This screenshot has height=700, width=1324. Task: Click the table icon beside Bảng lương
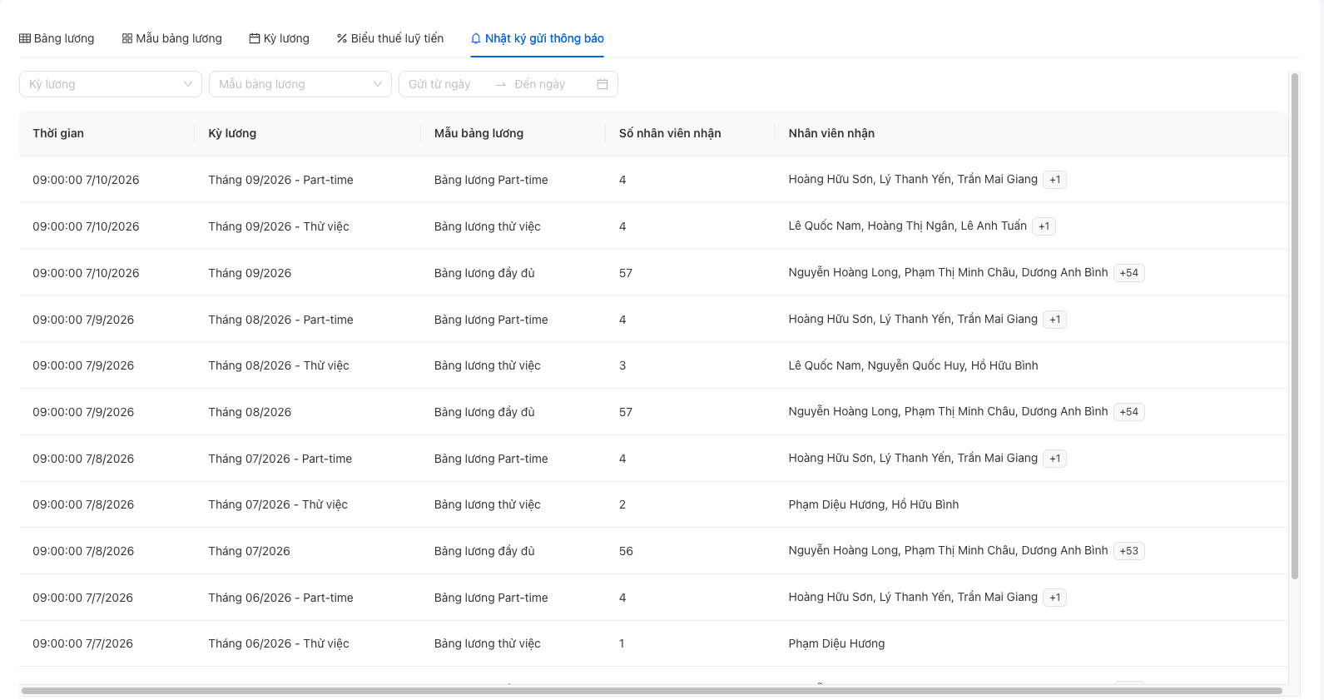click(25, 38)
